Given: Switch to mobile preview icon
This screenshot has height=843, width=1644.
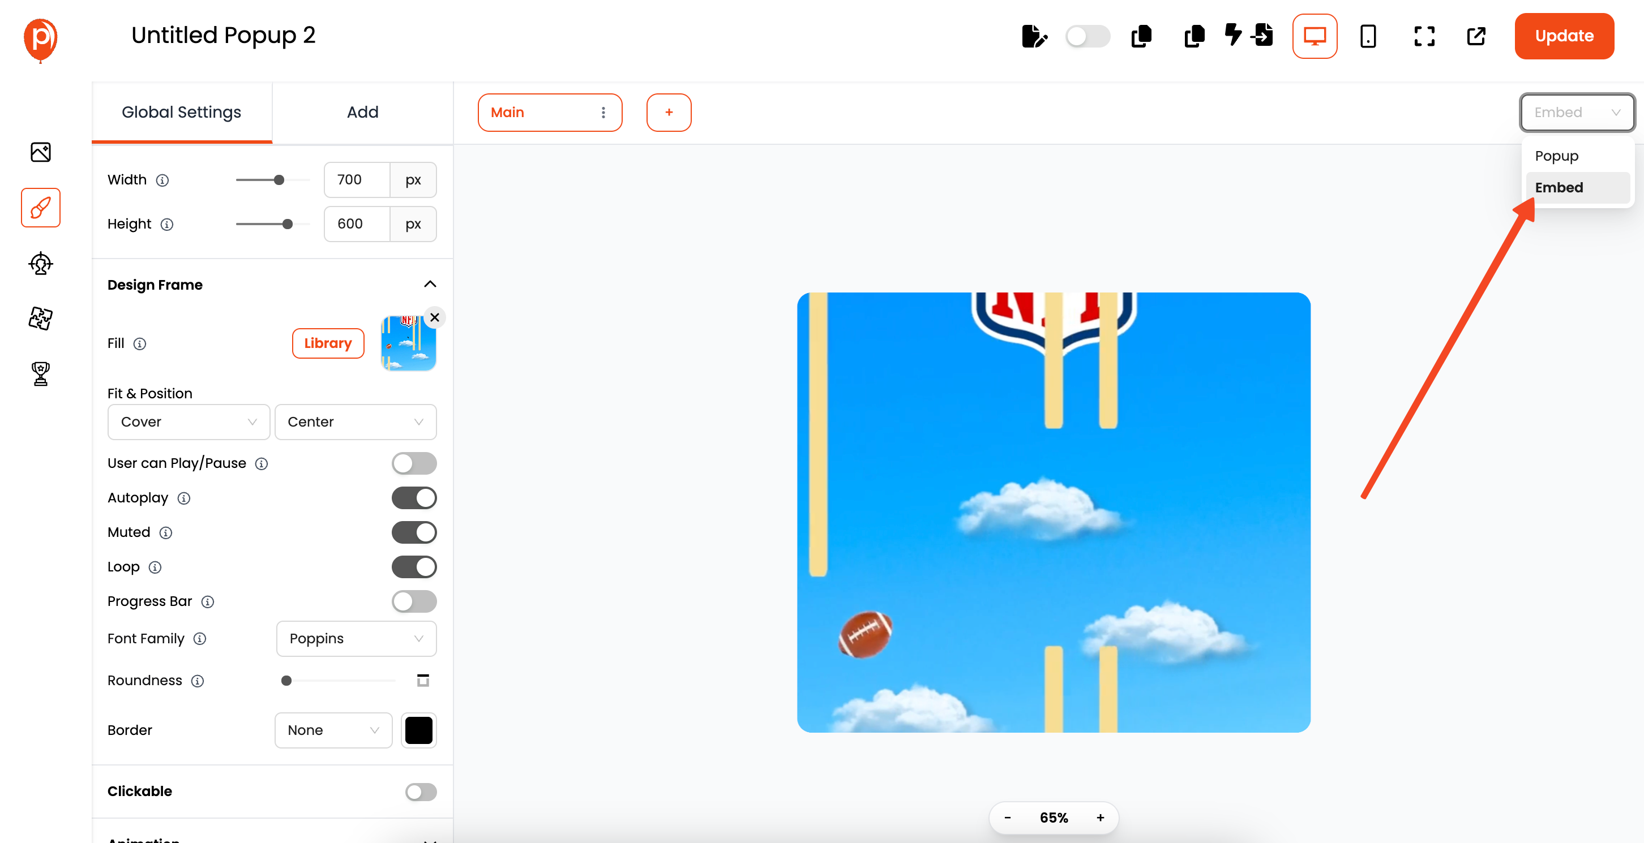Looking at the screenshot, I should tap(1368, 36).
